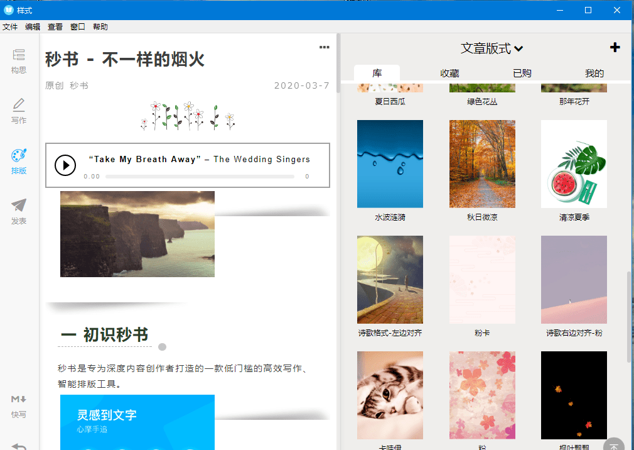Minimize the 样式 window
The image size is (634, 450).
click(560, 10)
